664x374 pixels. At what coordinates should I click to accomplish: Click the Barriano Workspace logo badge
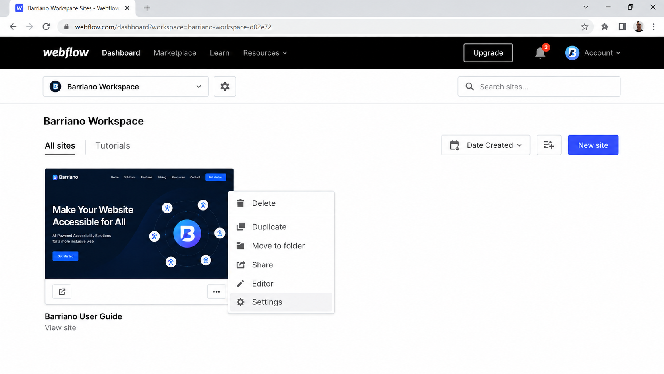(x=56, y=86)
